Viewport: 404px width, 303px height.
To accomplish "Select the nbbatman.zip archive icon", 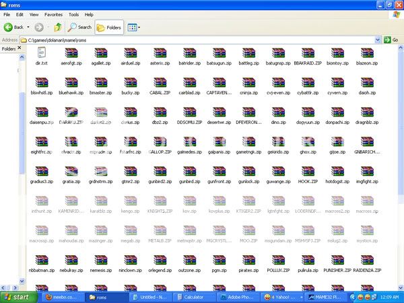I will click(42, 260).
